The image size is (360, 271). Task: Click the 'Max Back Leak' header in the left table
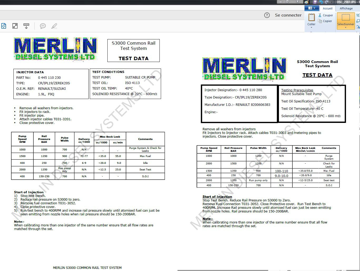110,137
